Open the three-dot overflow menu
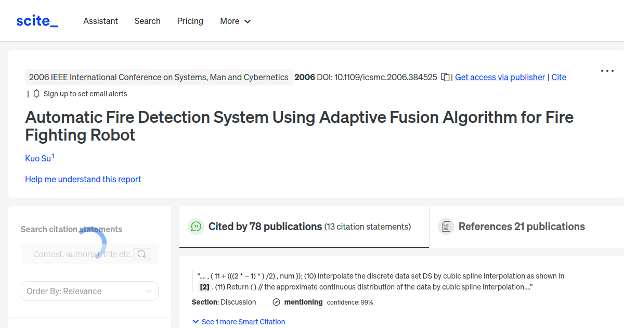Screen dimensions: 624x328 607,71
